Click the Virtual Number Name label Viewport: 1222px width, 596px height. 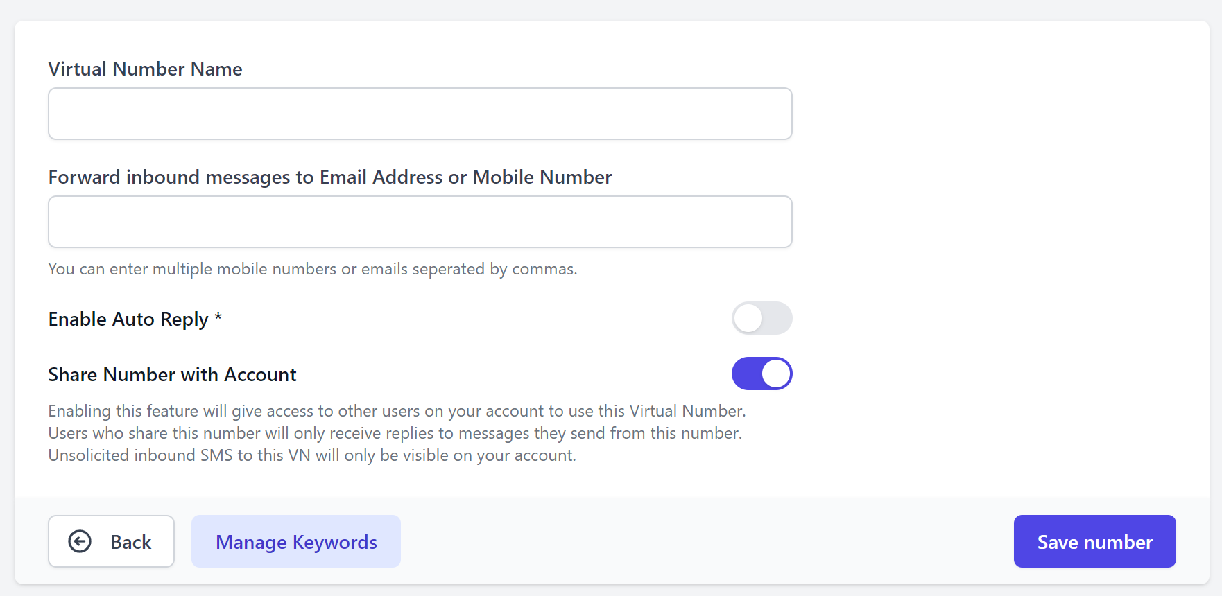pos(146,69)
